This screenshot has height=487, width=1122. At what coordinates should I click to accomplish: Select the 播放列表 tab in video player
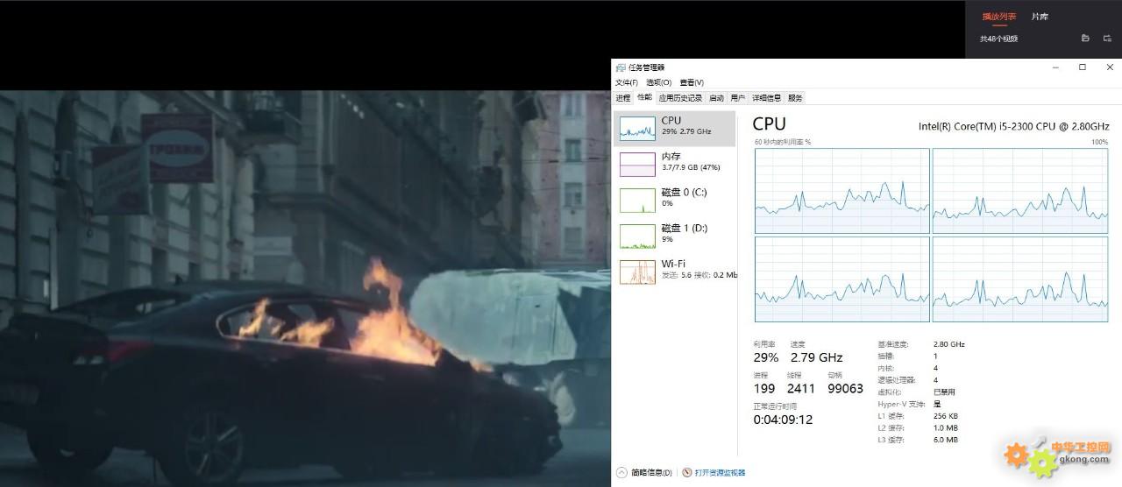coord(999,17)
